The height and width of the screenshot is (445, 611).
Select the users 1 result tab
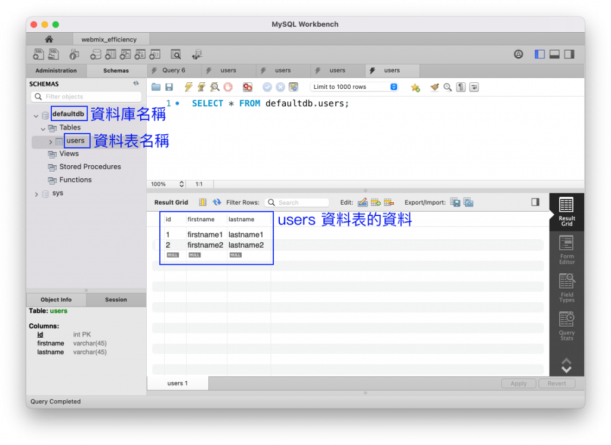177,384
